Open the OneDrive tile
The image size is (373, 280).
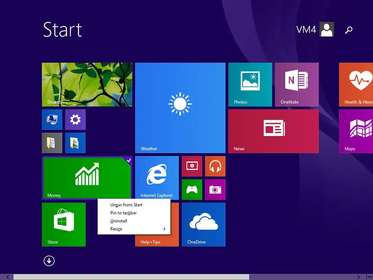(x=203, y=225)
